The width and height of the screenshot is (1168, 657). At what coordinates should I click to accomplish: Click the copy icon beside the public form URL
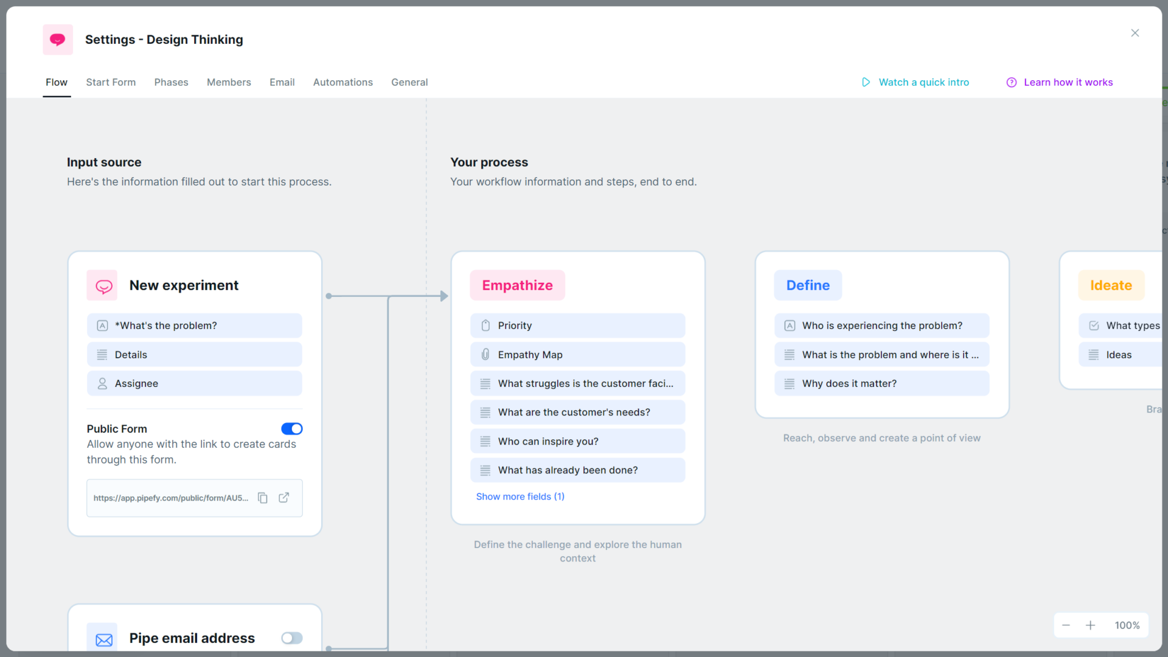coord(262,498)
